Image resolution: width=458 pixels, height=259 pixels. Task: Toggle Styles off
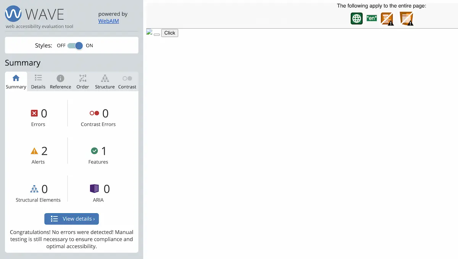[x=74, y=45]
